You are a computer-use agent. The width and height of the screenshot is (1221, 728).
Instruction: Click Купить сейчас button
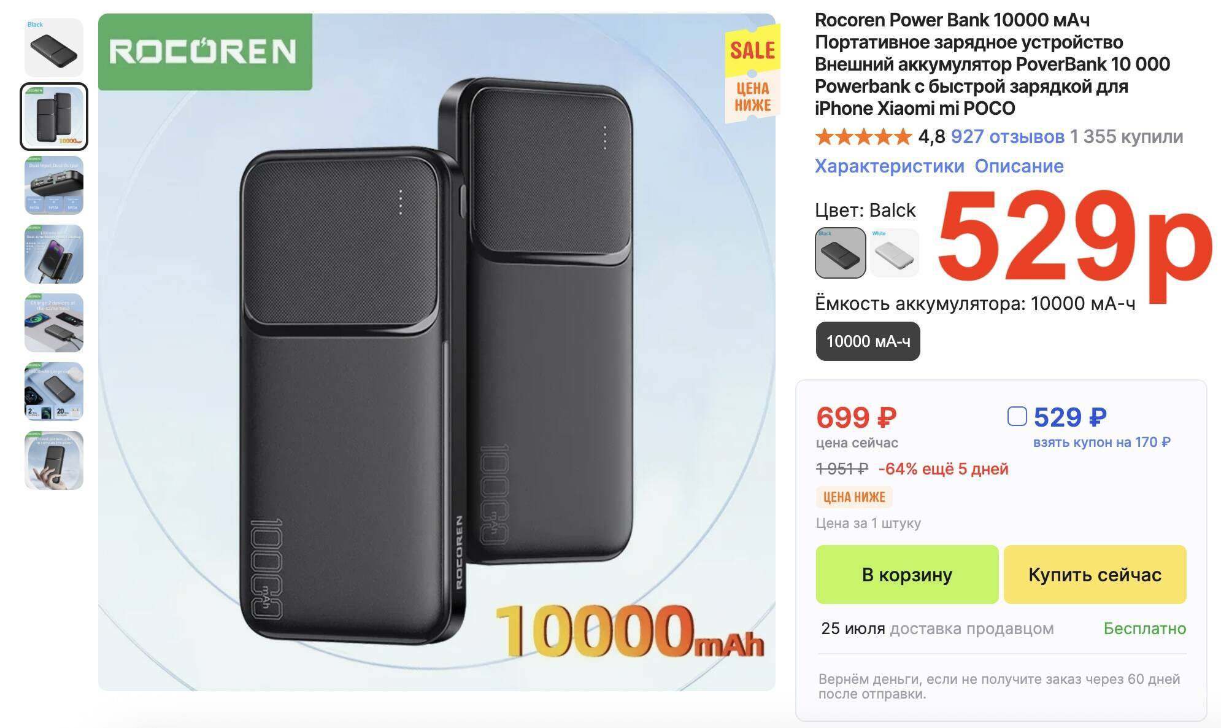[x=1095, y=575]
